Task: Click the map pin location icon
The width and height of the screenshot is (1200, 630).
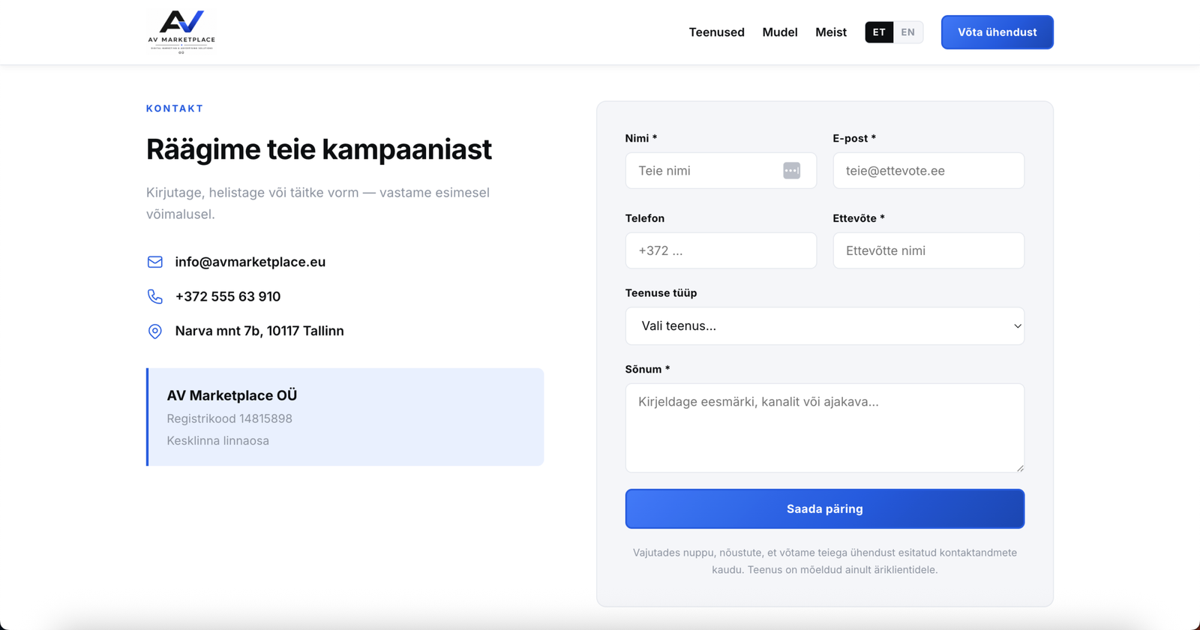Action: [x=155, y=331]
